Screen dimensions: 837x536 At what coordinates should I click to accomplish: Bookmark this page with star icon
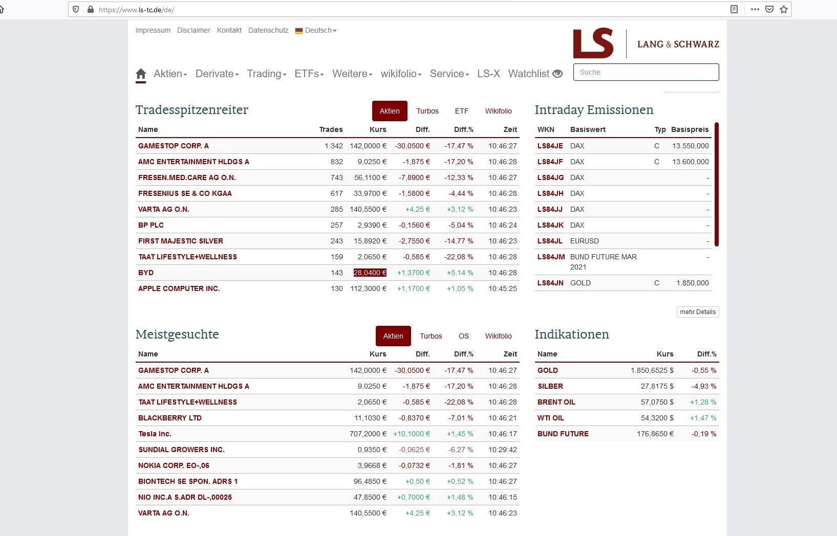[x=784, y=9]
